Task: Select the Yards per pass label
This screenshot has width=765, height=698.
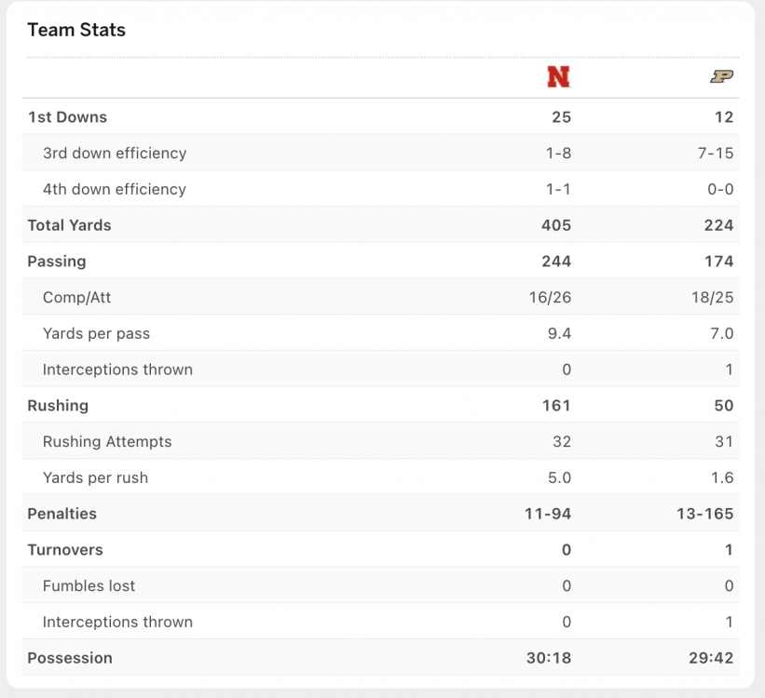Action: [96, 333]
